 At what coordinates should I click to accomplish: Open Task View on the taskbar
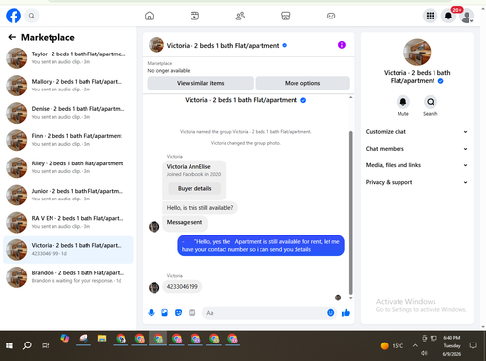tap(46, 345)
